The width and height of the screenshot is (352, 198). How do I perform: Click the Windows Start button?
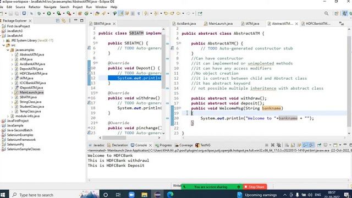pos(3,195)
